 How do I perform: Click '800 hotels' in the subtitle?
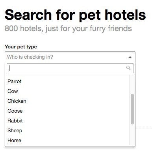tap(23, 28)
